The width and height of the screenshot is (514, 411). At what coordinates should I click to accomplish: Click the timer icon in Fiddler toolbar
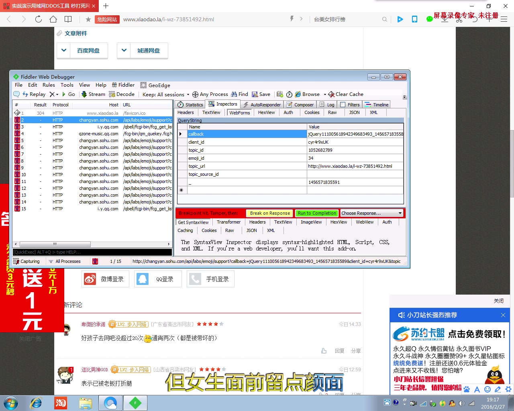coord(289,94)
